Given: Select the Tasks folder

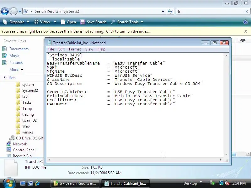Looking at the screenshot, I should (24, 102).
